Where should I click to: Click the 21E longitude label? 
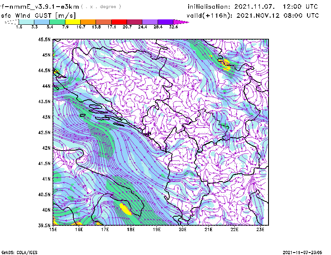pos(209,229)
